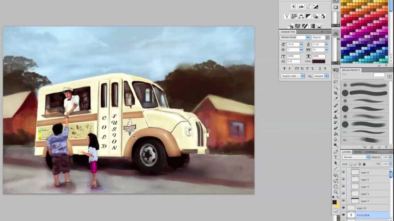
Task: Apply All Caps text style
Action: click(297, 68)
